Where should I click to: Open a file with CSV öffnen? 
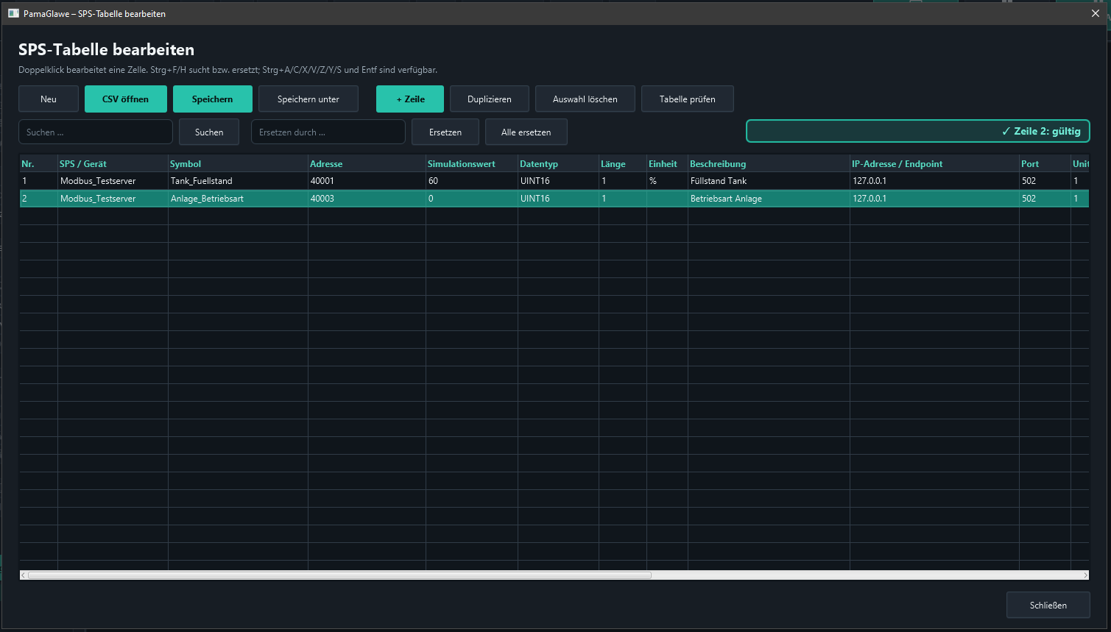click(125, 99)
